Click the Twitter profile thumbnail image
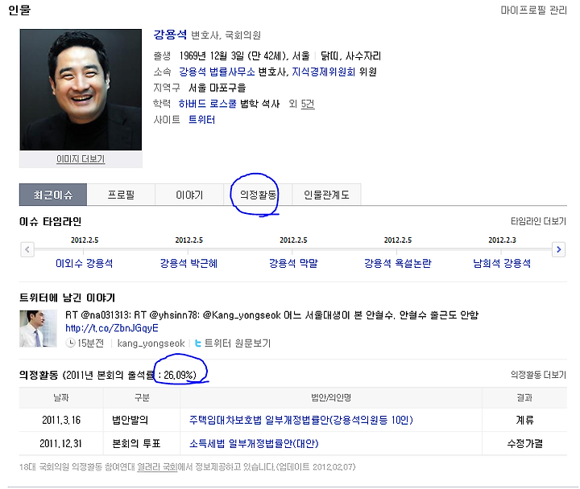This screenshot has width=580, height=489. pyautogui.click(x=38, y=329)
